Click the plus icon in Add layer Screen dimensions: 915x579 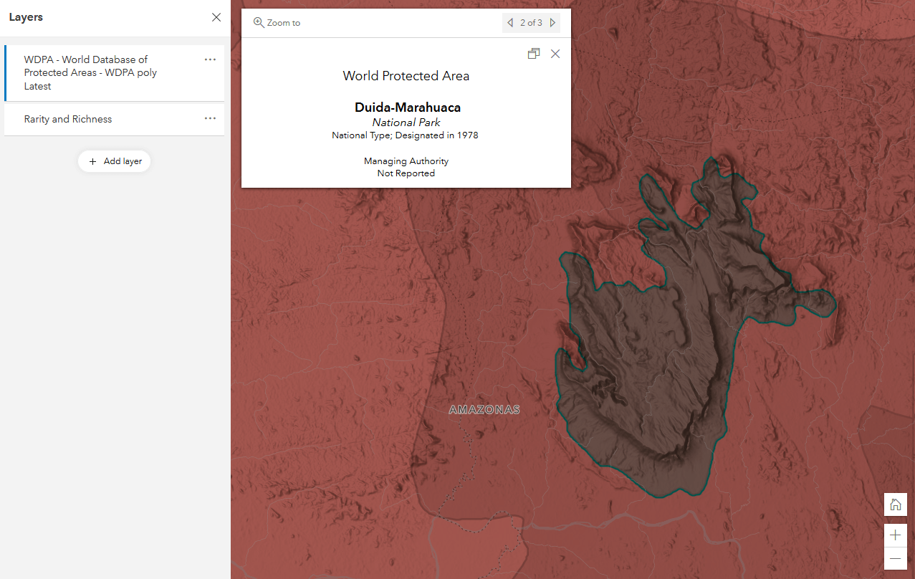click(92, 161)
